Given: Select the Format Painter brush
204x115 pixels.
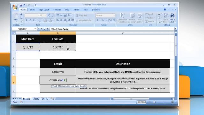Looking at the screenshot, I should click(21, 21).
